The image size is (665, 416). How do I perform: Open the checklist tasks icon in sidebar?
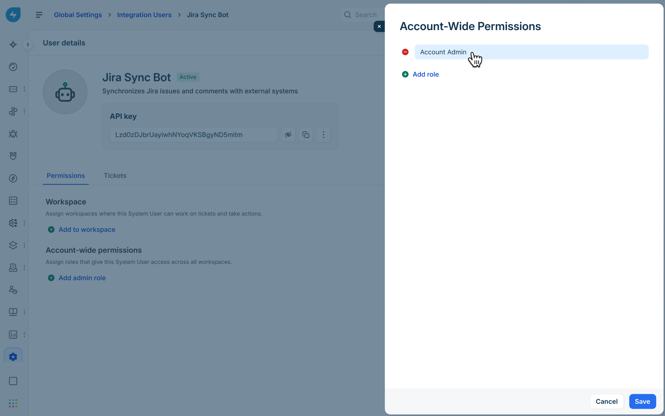click(x=13, y=201)
